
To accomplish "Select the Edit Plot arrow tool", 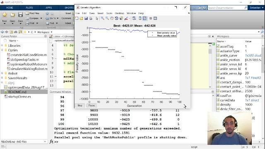I will coord(97,18).
